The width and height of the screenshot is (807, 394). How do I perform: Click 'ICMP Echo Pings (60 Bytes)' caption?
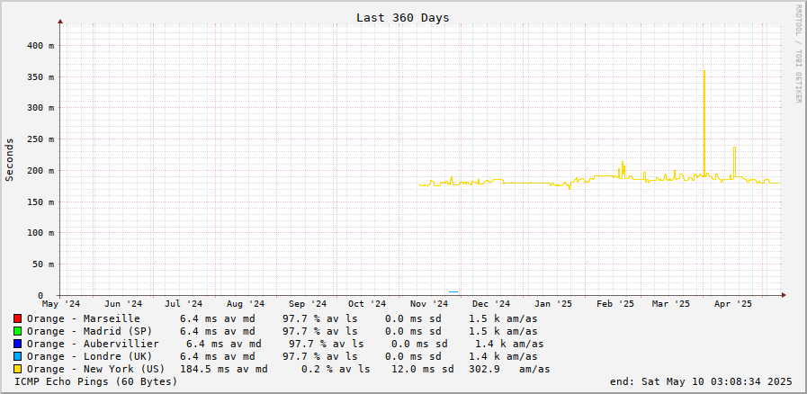click(x=95, y=381)
